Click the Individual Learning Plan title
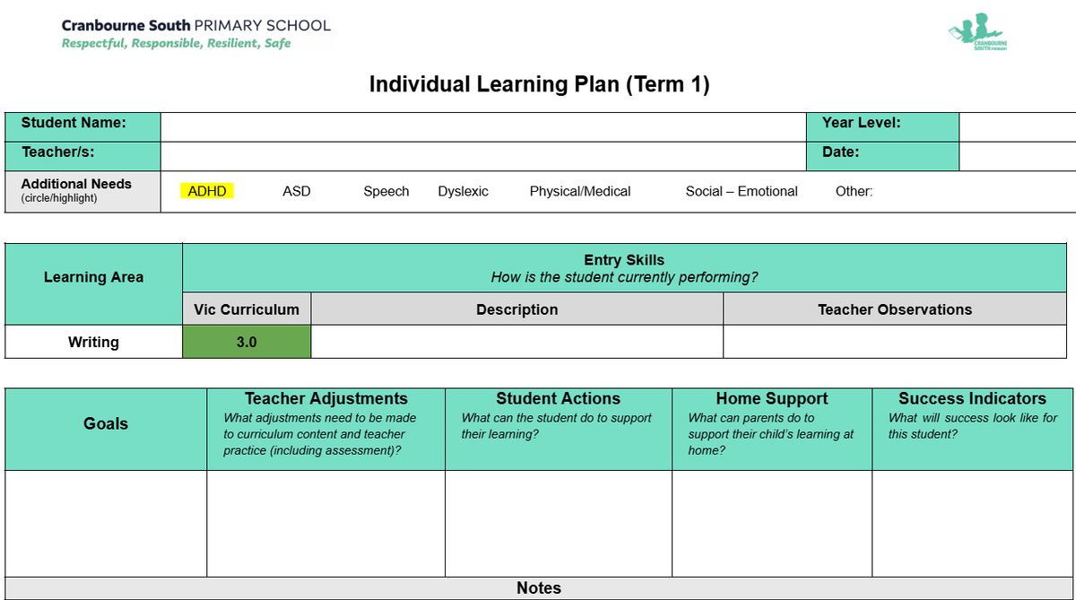The height and width of the screenshot is (600, 1076). pyautogui.click(x=539, y=84)
